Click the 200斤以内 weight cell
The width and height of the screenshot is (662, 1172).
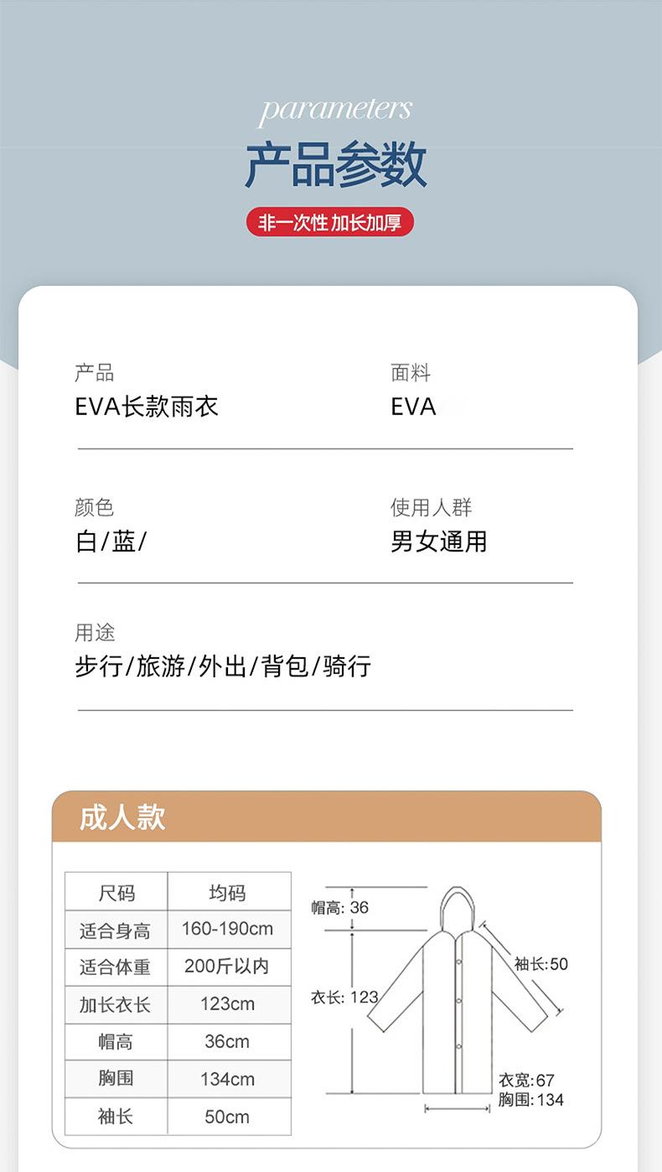[227, 967]
